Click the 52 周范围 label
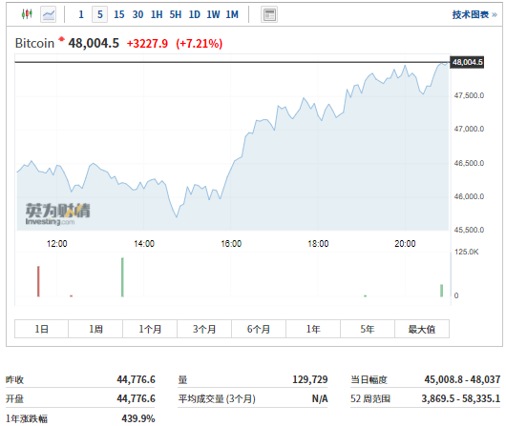The width and height of the screenshot is (506, 426). point(370,399)
